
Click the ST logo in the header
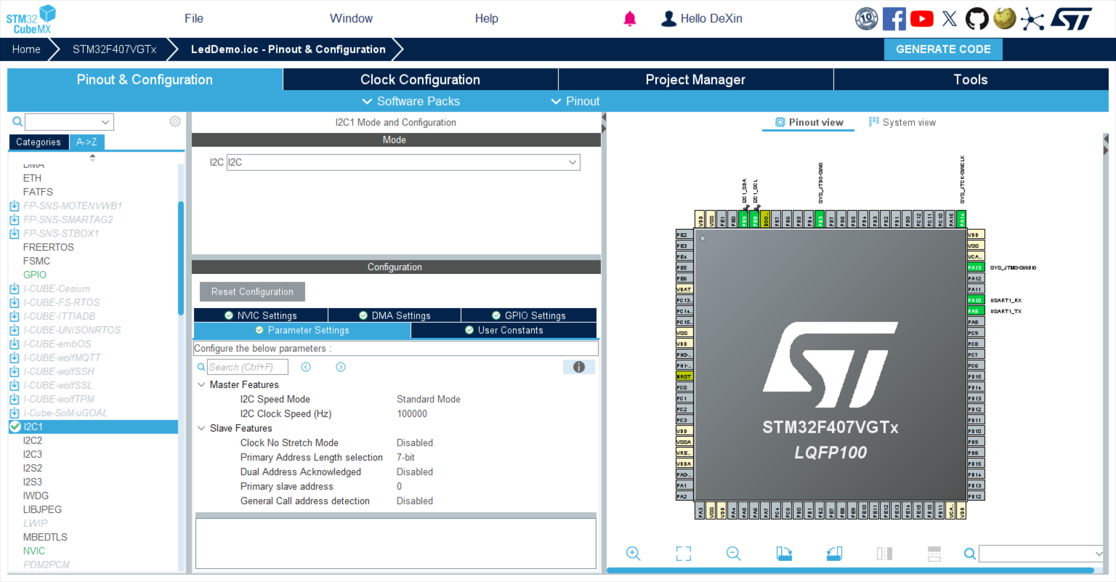[1071, 19]
